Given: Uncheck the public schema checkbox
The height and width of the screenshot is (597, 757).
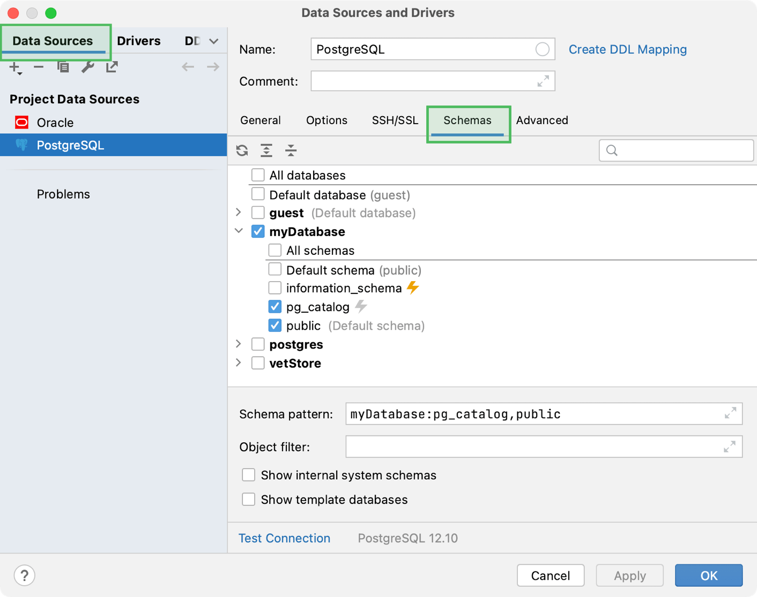Looking at the screenshot, I should click(x=275, y=326).
